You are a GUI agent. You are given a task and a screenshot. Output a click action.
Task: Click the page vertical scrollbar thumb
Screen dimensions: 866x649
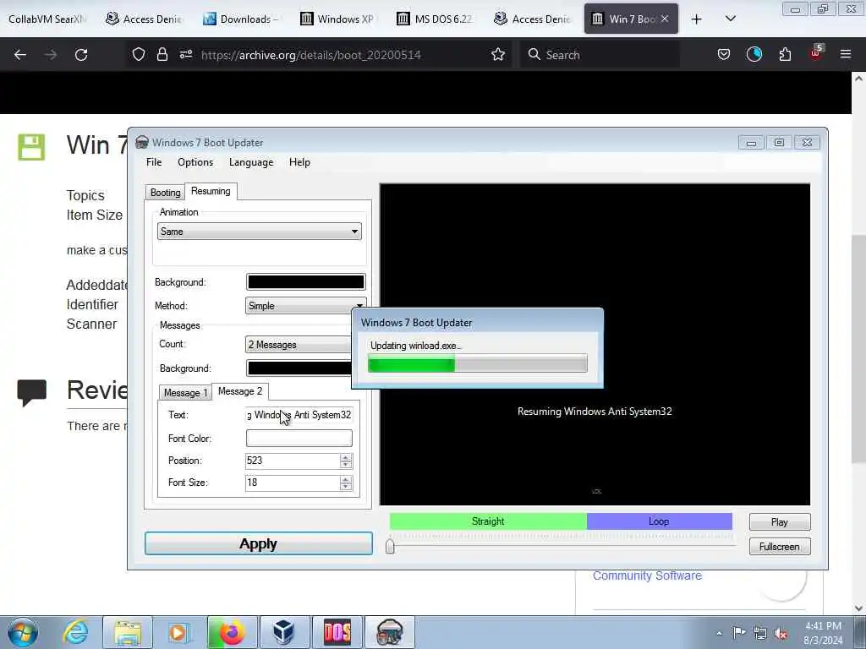(x=858, y=349)
